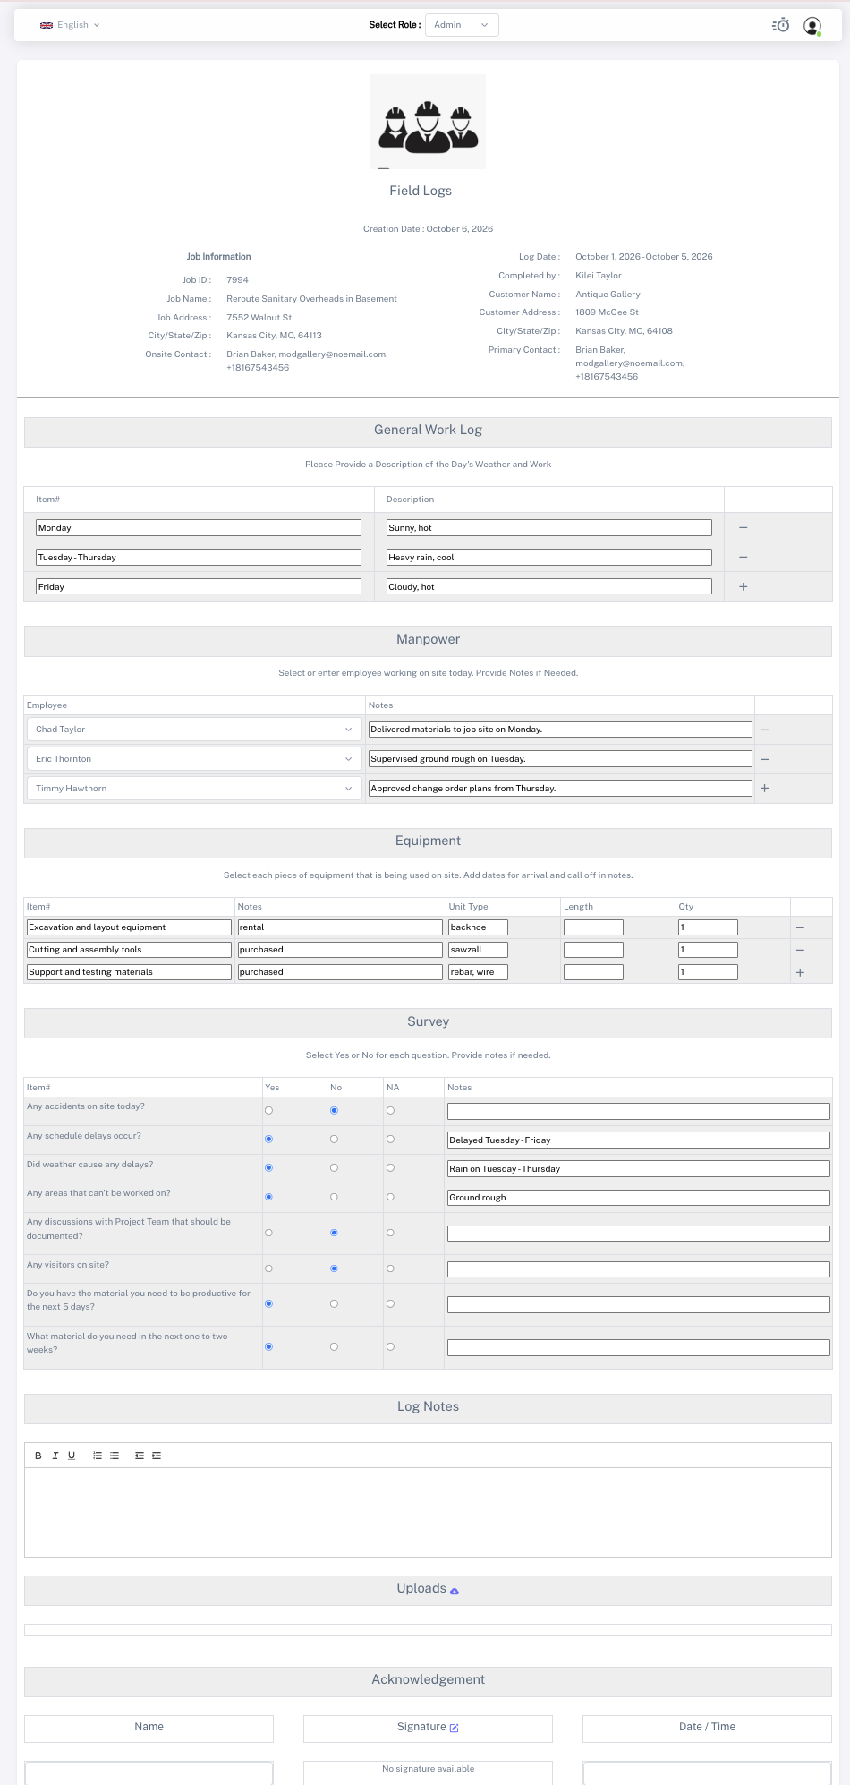This screenshot has width=850, height=1785.
Task: Open the timer icon in top bar
Action: pyautogui.click(x=781, y=25)
